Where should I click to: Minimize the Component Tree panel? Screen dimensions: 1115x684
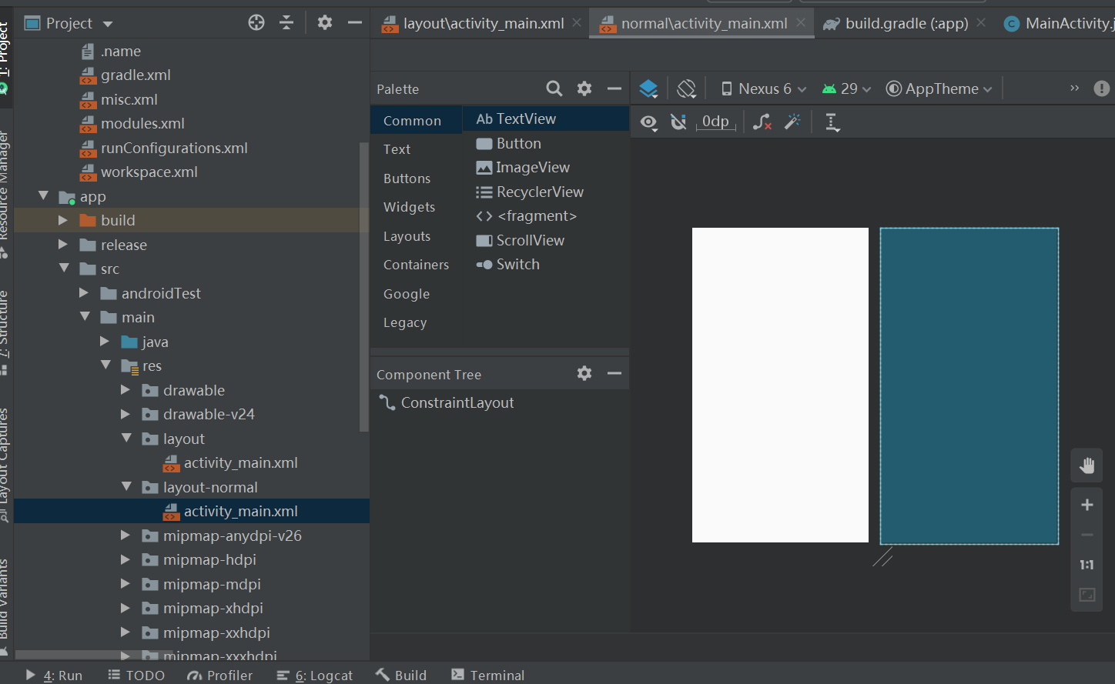click(x=614, y=373)
